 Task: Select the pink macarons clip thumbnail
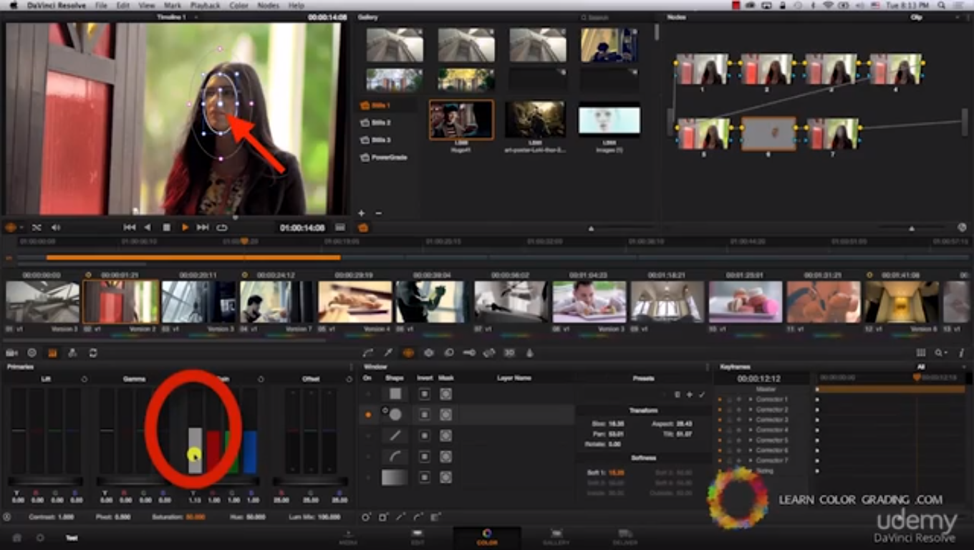tap(746, 301)
